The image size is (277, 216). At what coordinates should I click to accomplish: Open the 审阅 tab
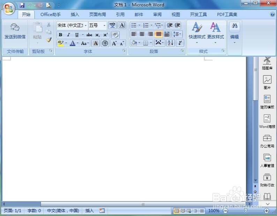click(157, 15)
